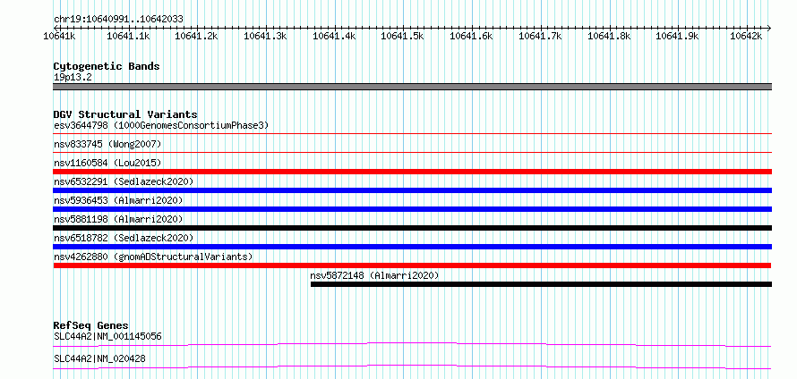Open nsv4262880 (gnomADStructuralVariants) variant label
The height and width of the screenshot is (379, 797).
coord(153,257)
